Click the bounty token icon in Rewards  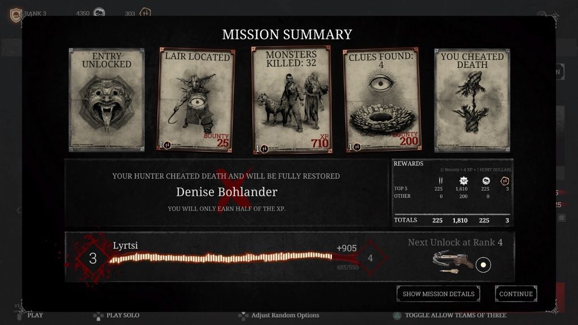(440, 181)
